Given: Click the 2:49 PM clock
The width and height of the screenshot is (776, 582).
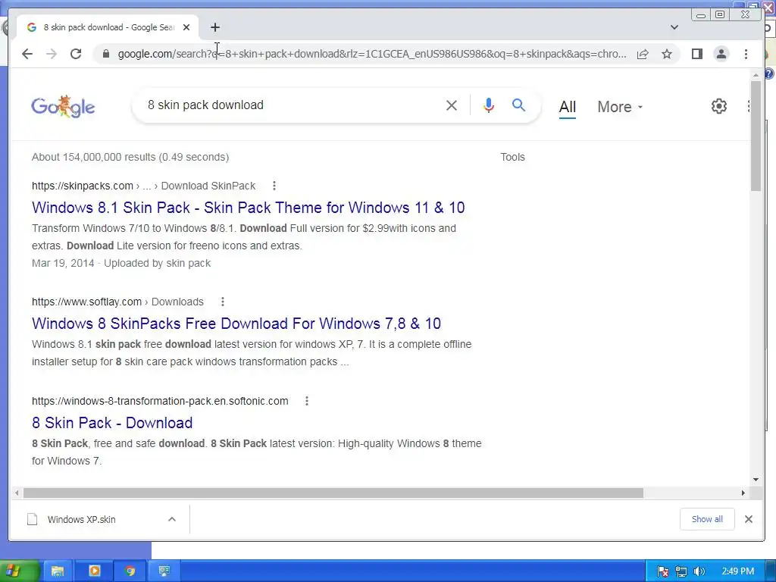Looking at the screenshot, I should point(737,571).
